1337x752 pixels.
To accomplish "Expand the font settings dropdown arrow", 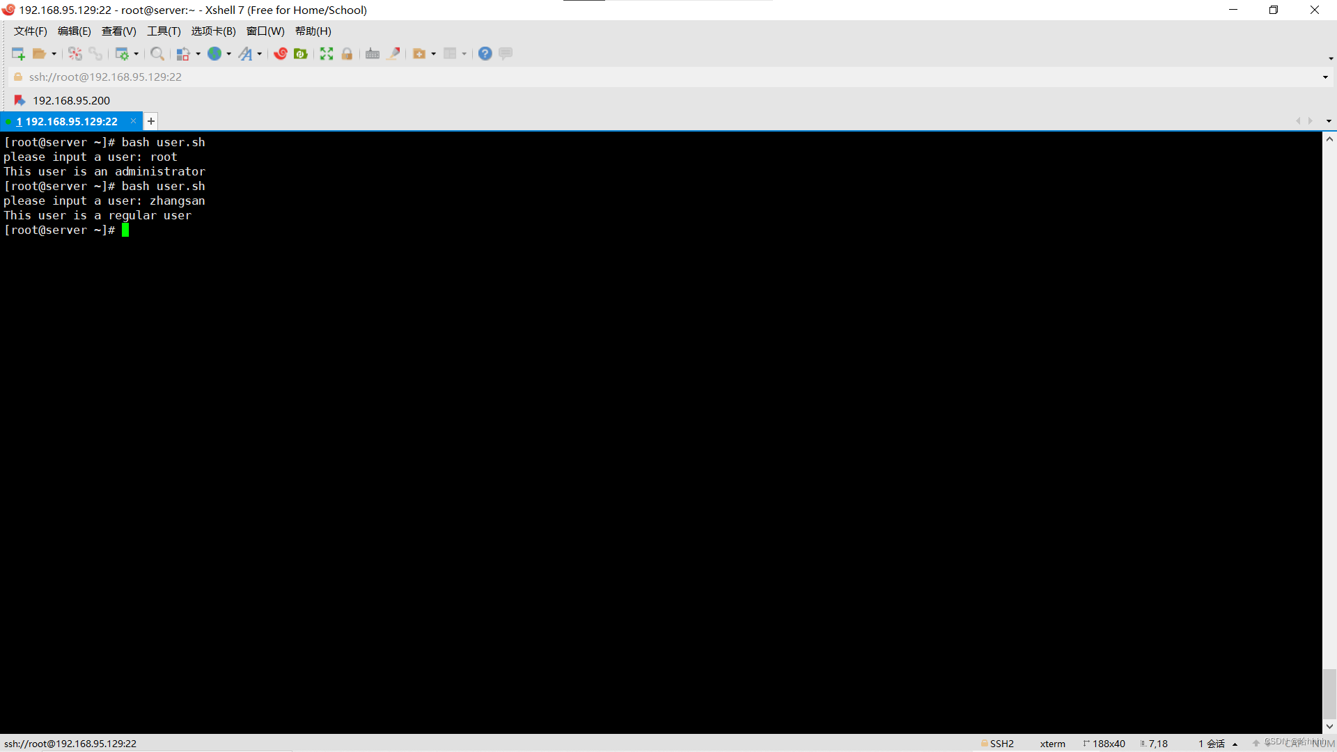I will tap(260, 54).
